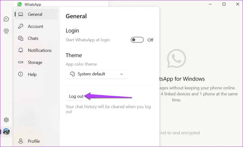The width and height of the screenshot is (243, 147).
Task: Go to the Storage settings tab
Action: 36,62
